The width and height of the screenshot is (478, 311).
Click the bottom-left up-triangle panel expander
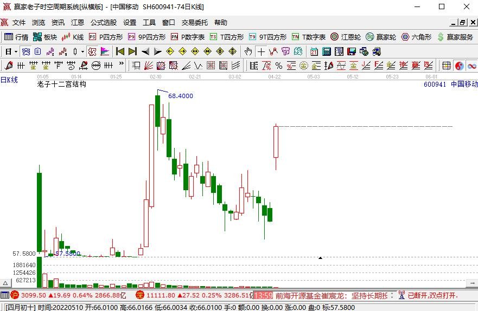tap(5, 283)
